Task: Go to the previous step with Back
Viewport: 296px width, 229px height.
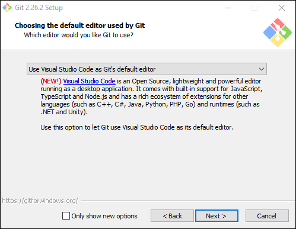Action: click(x=172, y=216)
